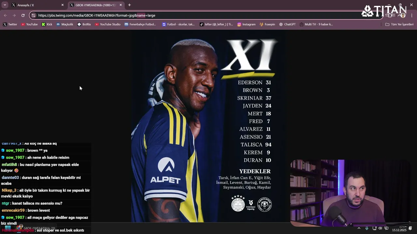The height and width of the screenshot is (234, 417).
Task: Open the volume tray icon
Action: tap(380, 228)
